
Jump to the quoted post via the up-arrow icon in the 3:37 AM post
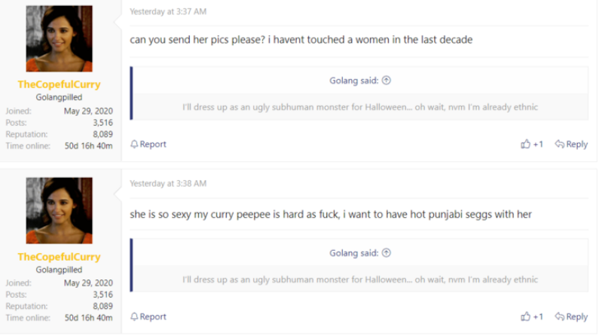pyautogui.click(x=386, y=81)
